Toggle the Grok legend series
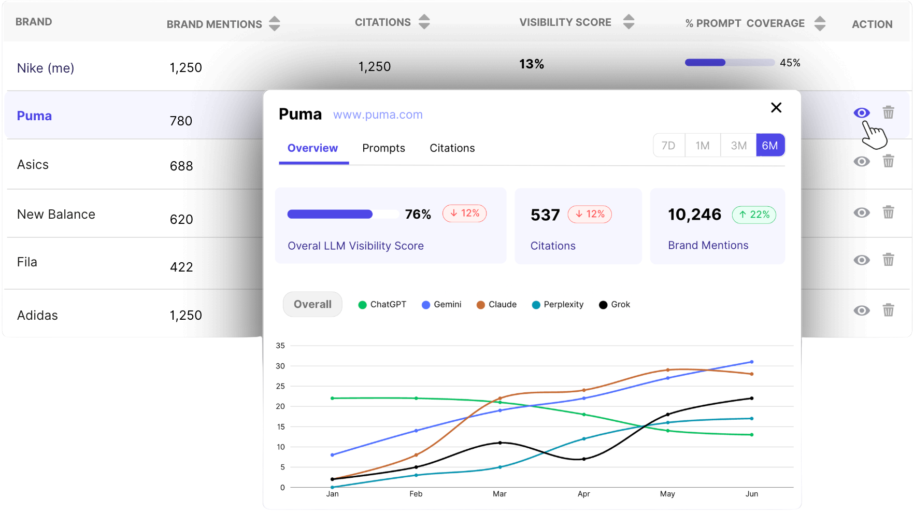 pyautogui.click(x=615, y=305)
